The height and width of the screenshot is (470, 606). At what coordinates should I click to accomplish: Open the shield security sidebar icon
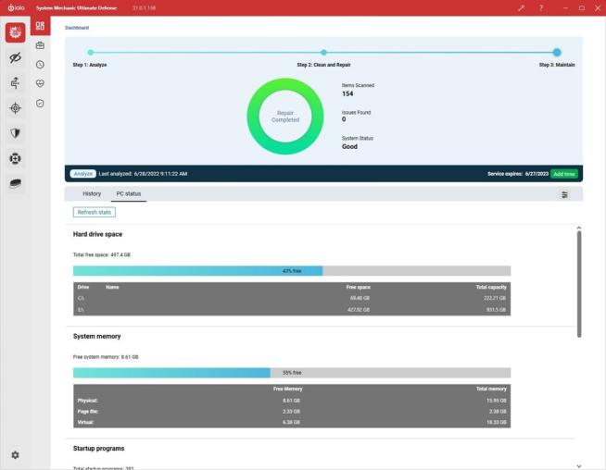[x=16, y=133]
